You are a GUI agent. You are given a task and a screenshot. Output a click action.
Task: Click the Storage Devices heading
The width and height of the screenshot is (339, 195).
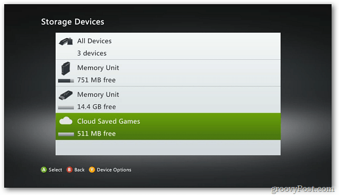[x=73, y=22]
